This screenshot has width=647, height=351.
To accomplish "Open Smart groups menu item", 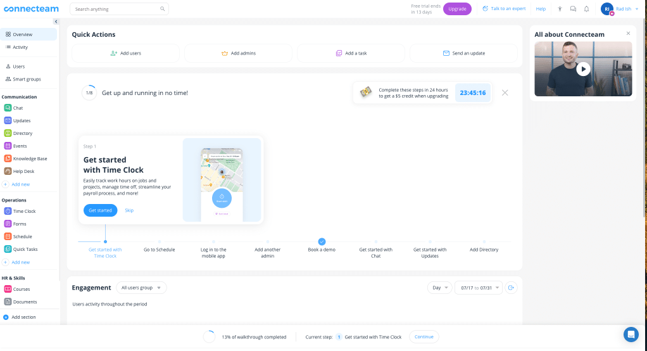I will [x=23, y=79].
